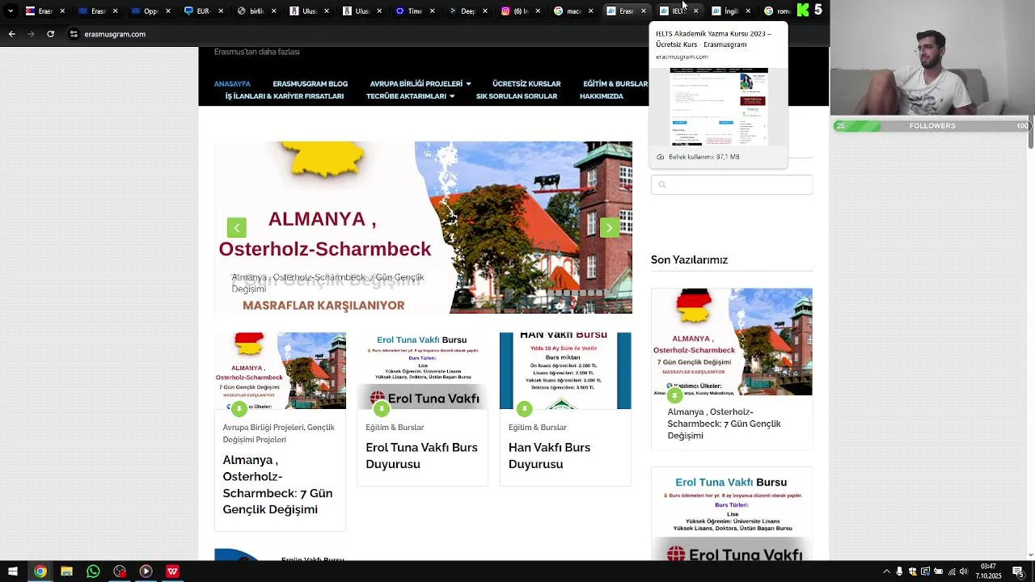Show hidden system tray icons
This screenshot has height=582, width=1035.
pyautogui.click(x=887, y=571)
